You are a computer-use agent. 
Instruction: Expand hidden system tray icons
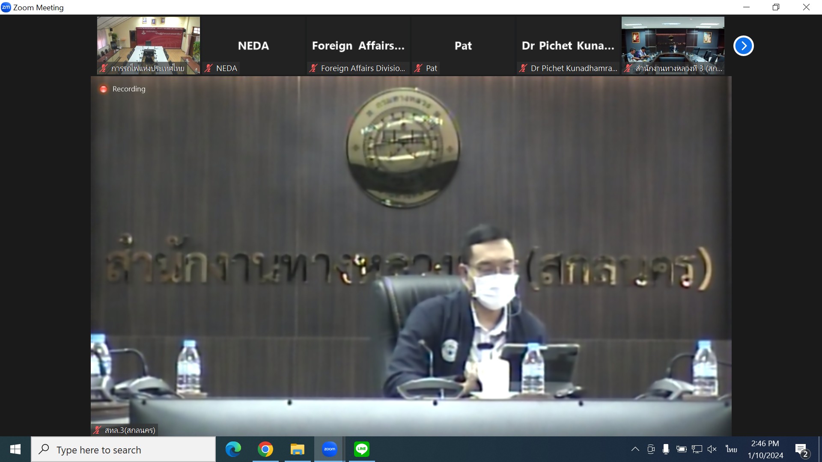pos(635,449)
